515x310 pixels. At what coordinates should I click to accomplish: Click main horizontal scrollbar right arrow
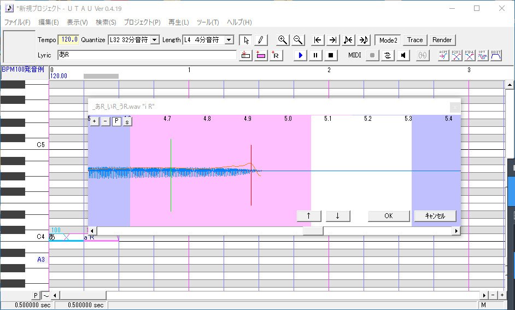click(x=484, y=295)
